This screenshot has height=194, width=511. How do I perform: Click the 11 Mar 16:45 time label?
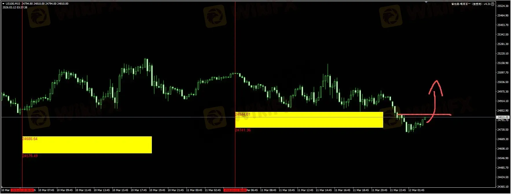[342, 190]
